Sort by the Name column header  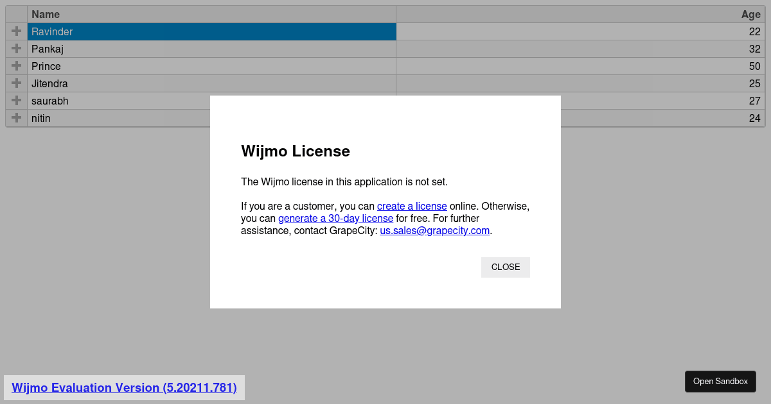(211, 14)
